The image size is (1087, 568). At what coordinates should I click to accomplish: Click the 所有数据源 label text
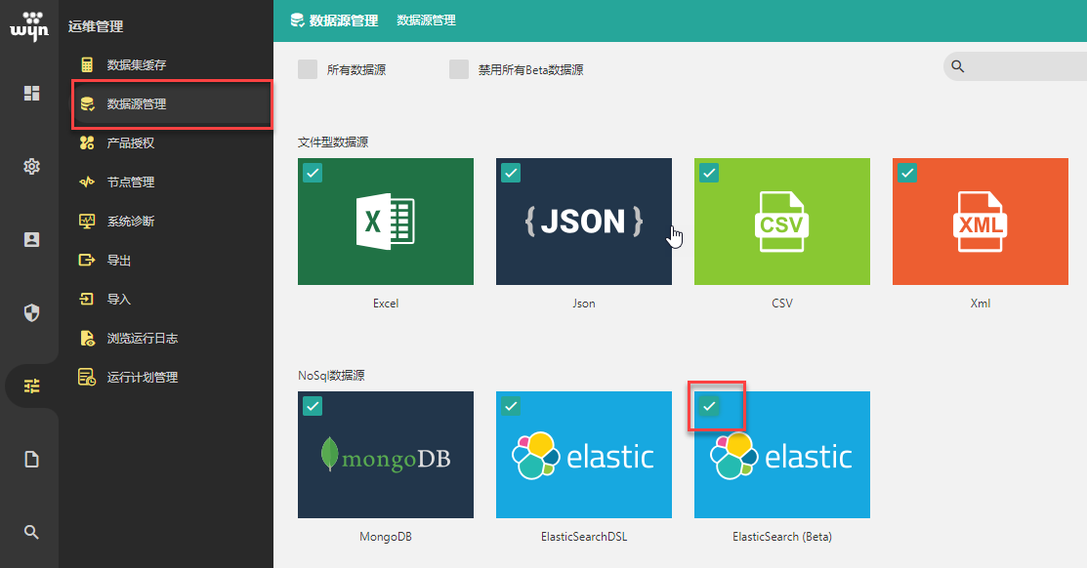tap(356, 70)
